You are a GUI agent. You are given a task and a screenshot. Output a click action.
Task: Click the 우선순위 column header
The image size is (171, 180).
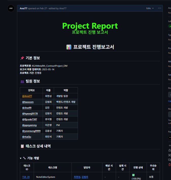(153, 167)
